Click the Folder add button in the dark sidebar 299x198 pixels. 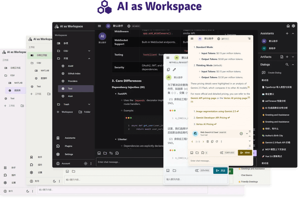(85, 112)
